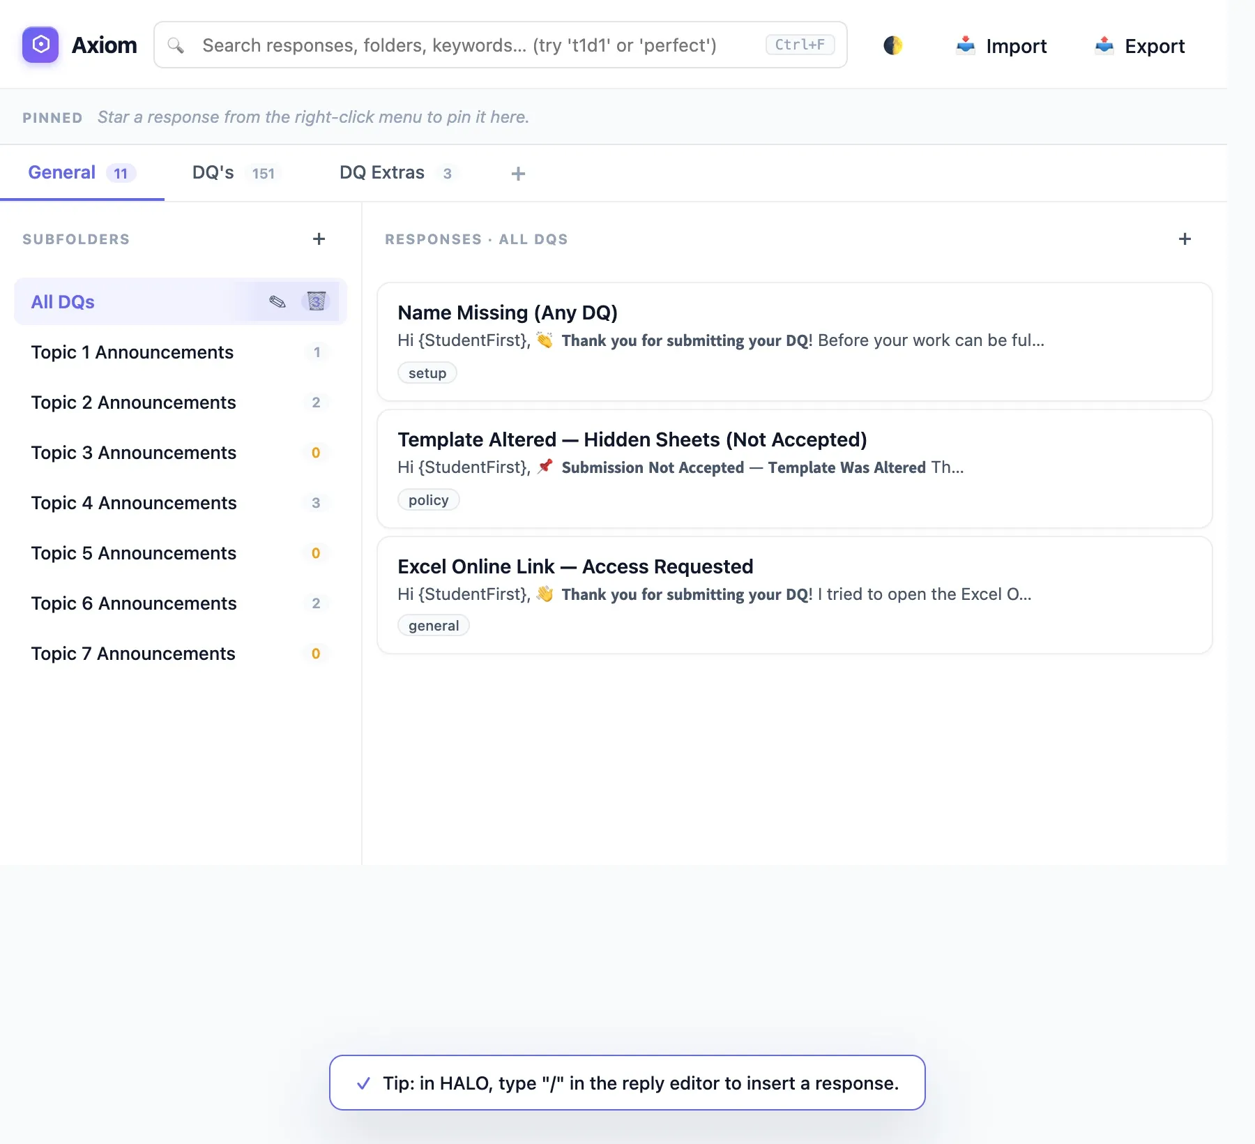This screenshot has height=1144, width=1255.
Task: Open the Export button
Action: coord(1140,45)
